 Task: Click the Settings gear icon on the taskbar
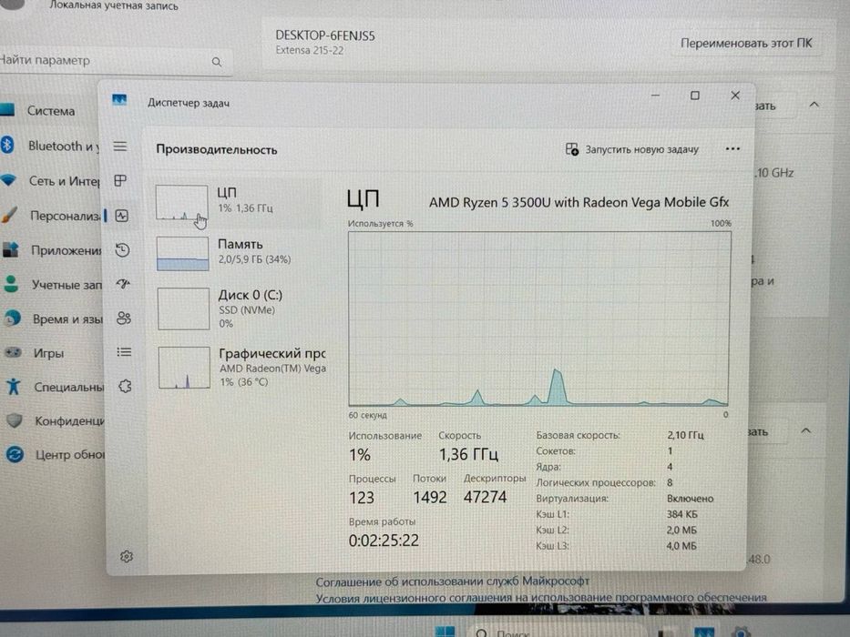741,632
